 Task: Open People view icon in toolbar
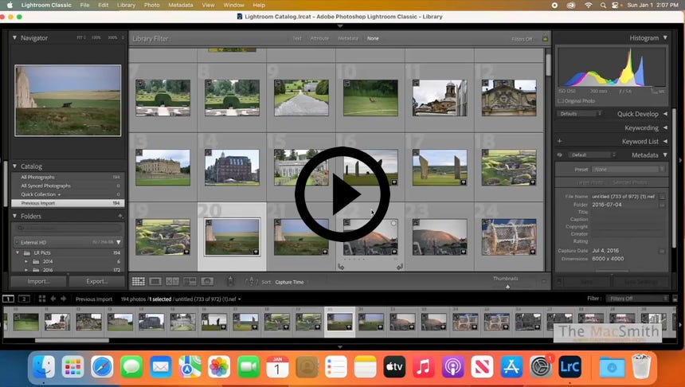[x=207, y=282]
